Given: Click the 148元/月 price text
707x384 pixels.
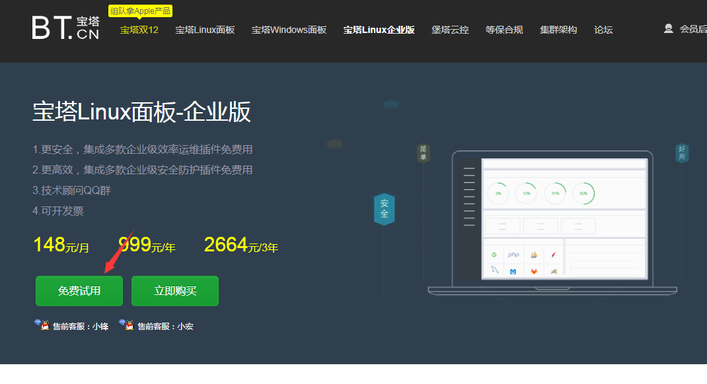Looking at the screenshot, I should pos(61,245).
